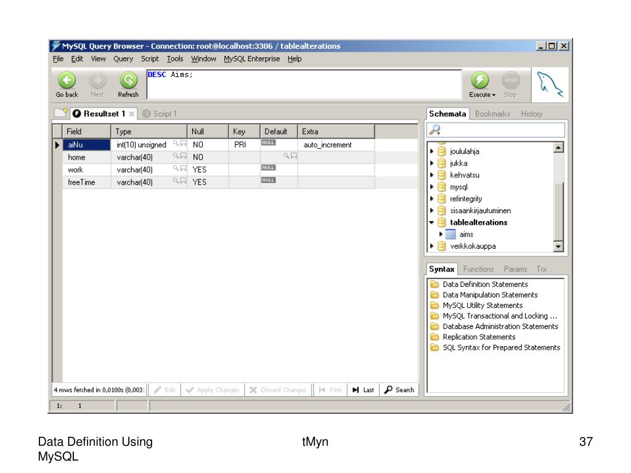Select the aiNu field cell
Viewport: 631px width, 473px height.
tap(86, 145)
